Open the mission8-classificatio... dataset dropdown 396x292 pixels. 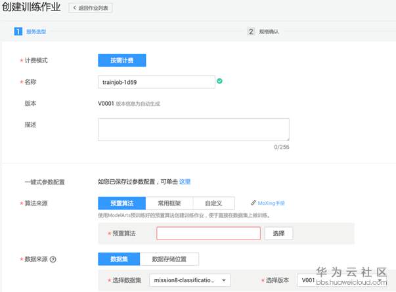190,280
